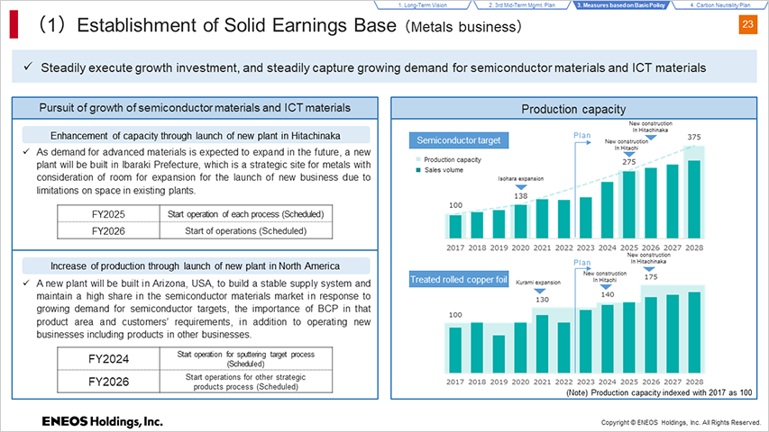Screen dimensions: 769x432
Task: Click the checkmark before 'A new plant will be built in Arizona'
Action: 26,283
